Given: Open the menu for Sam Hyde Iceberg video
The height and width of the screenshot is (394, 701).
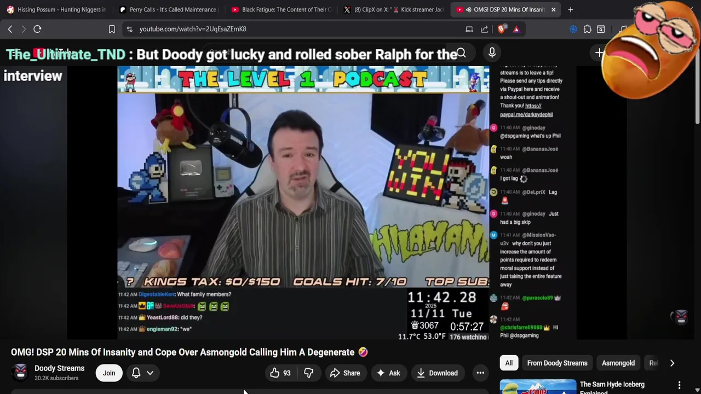Looking at the screenshot, I should (679, 385).
